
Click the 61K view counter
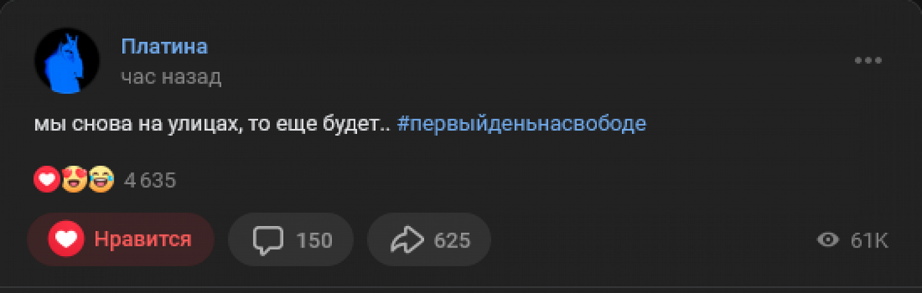click(869, 241)
